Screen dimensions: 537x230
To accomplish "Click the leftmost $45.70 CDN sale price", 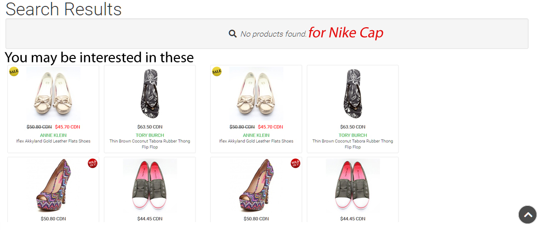I will 67,127.
